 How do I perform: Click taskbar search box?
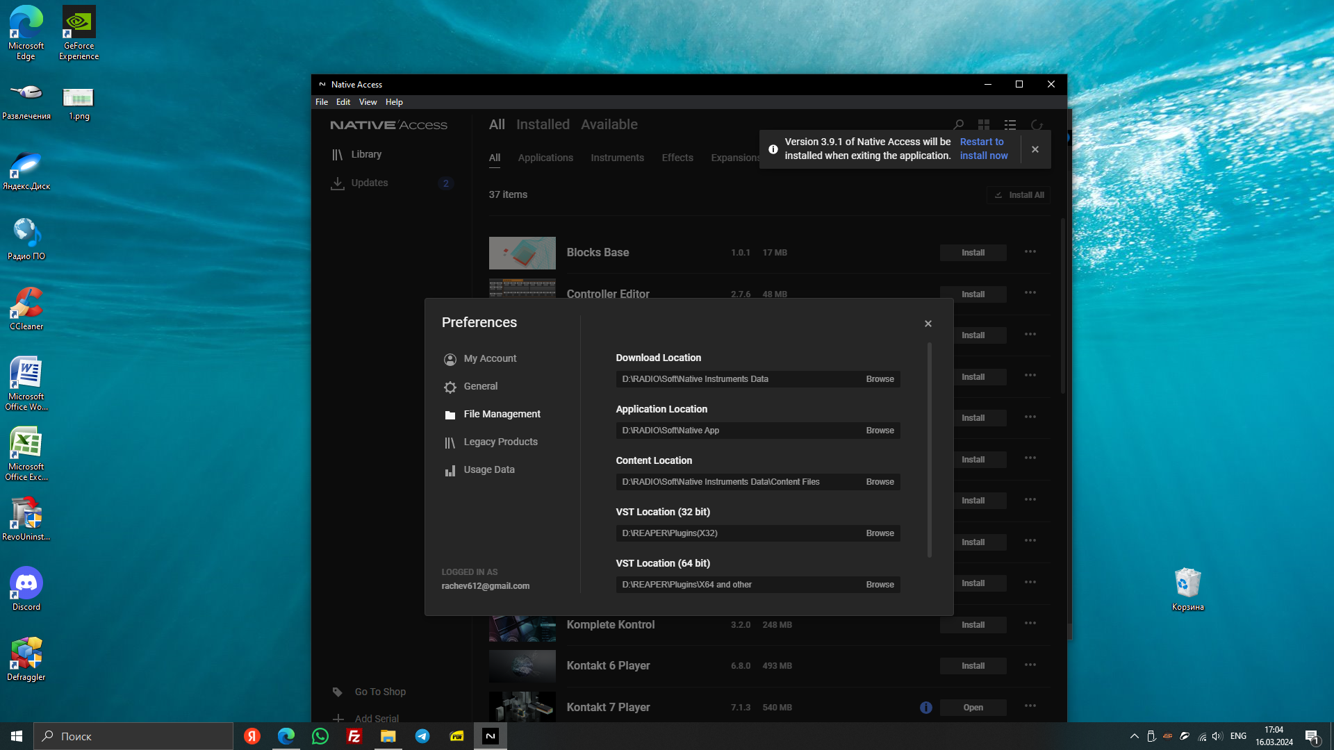coord(133,736)
